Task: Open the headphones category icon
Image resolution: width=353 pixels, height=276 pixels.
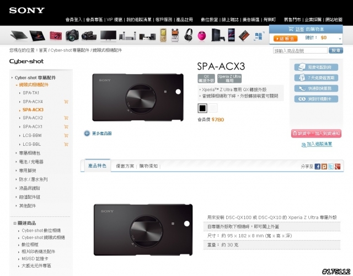Action: click(188, 35)
